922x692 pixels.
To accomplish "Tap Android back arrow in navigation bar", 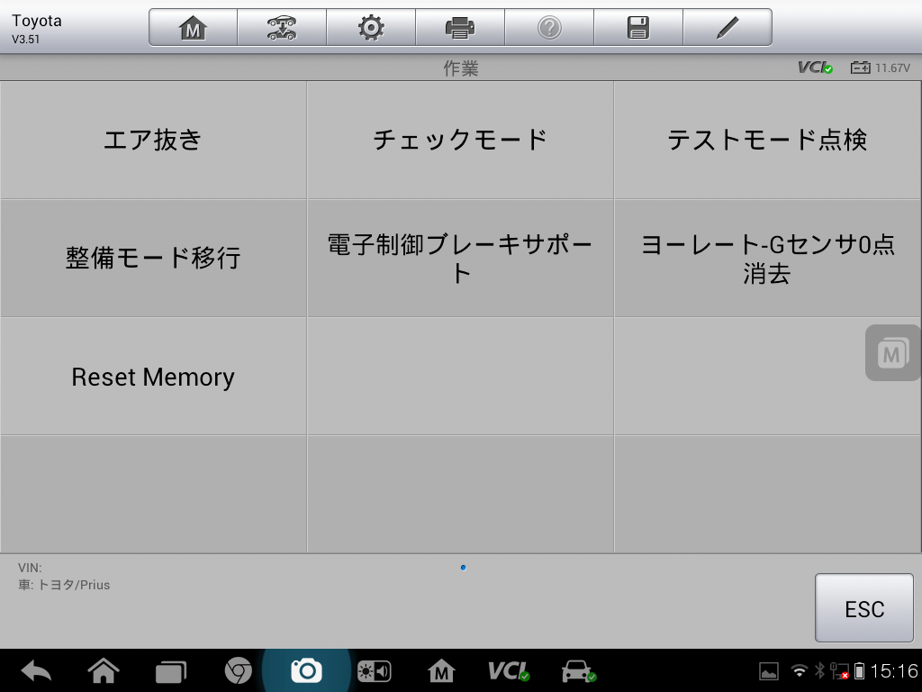I will point(36,671).
